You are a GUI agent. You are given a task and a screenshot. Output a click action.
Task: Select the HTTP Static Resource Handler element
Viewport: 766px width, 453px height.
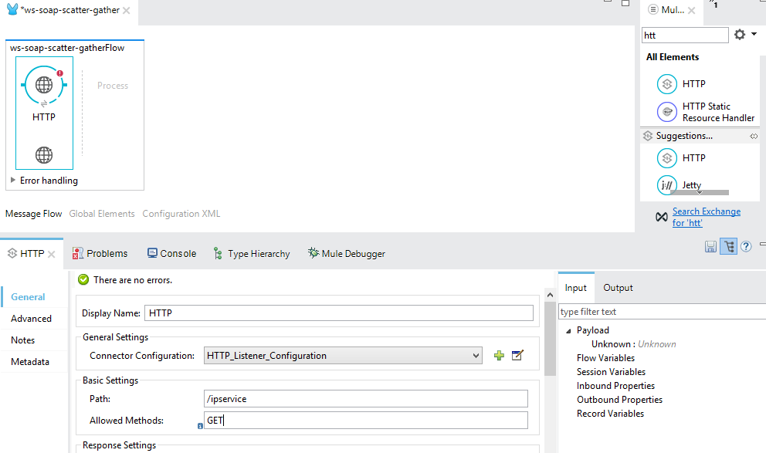coord(706,112)
